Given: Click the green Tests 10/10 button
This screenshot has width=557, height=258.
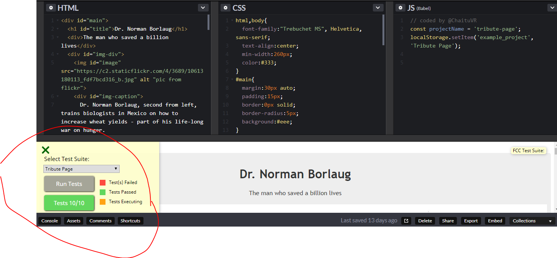Looking at the screenshot, I should pos(69,203).
